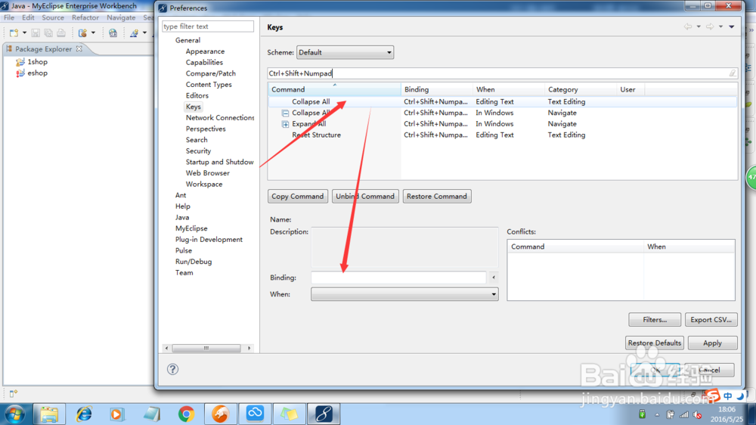
Task: Select the Package Explorer tab
Action: click(x=43, y=48)
